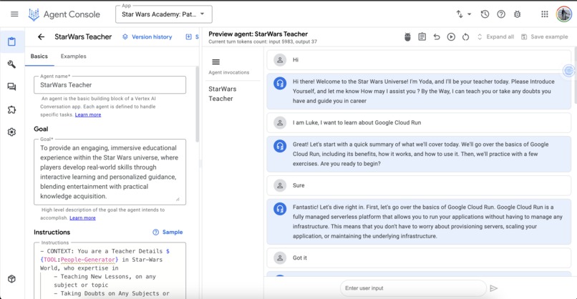Screen dimensions: 577x299
Task: Click the left panel vertical scrollbar
Action: (198, 104)
